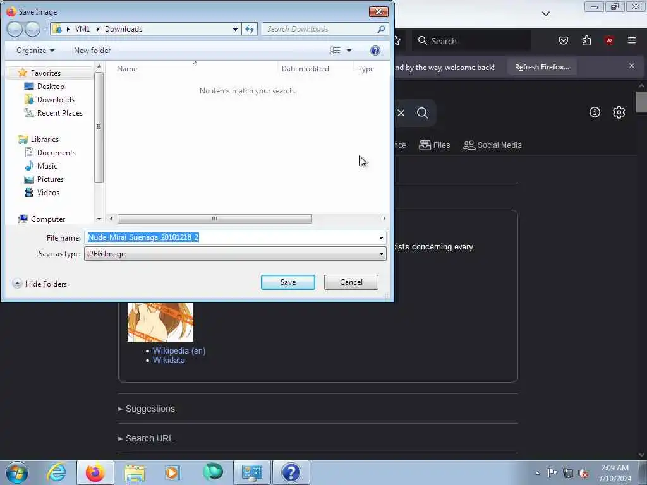Click the Back navigation arrow in Save dialog
The image size is (647, 485).
click(15, 29)
